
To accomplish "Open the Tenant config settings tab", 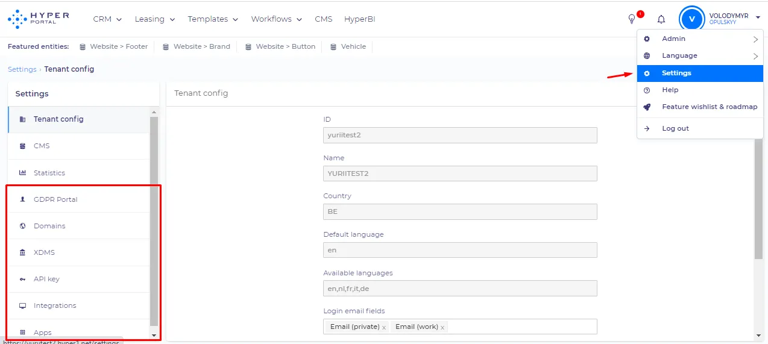I will 78,119.
